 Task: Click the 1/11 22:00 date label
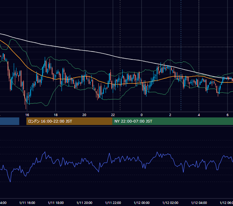(113, 203)
